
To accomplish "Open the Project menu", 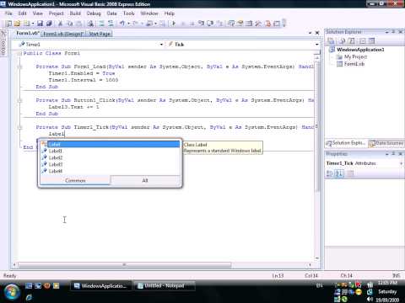I will tap(57, 13).
